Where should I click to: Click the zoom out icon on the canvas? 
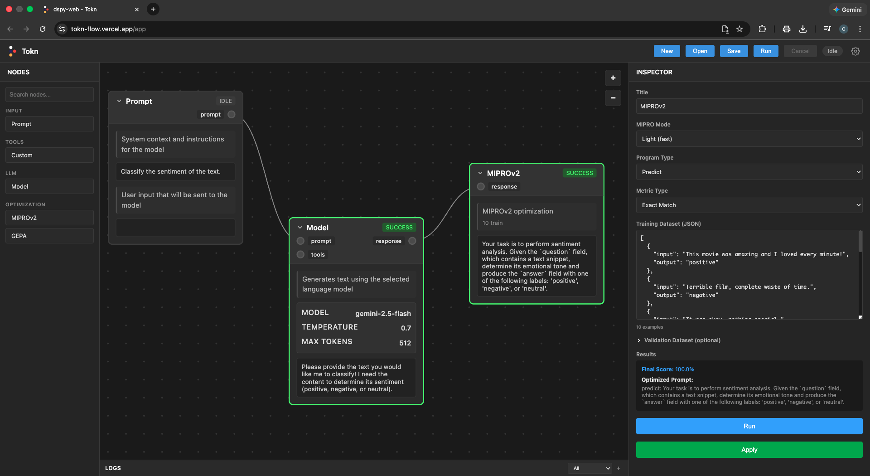click(x=613, y=98)
